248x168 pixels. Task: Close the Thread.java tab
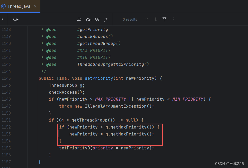(35, 6)
